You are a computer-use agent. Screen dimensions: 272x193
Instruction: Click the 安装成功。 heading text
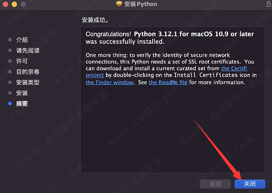(95, 20)
